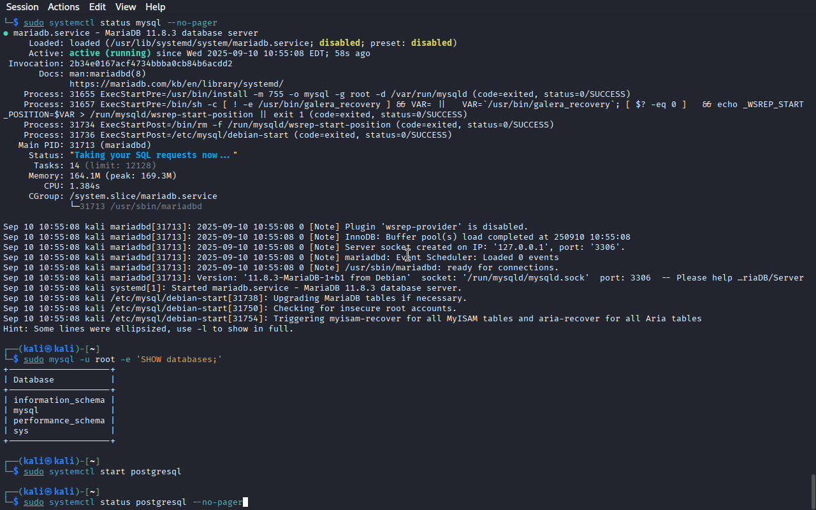Click the 'Triggering myisam-recover' log line

coord(353,319)
